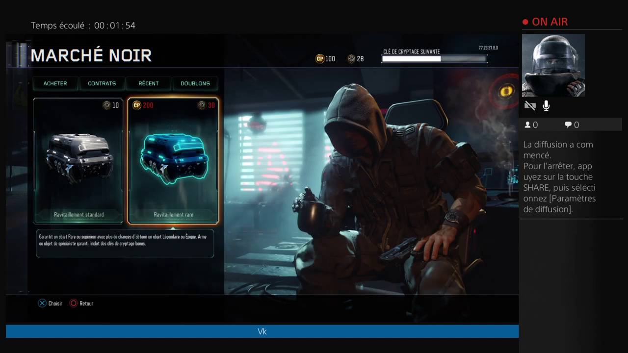Toggle the microphone icon
Image resolution: width=628 pixels, height=353 pixels.
(546, 105)
